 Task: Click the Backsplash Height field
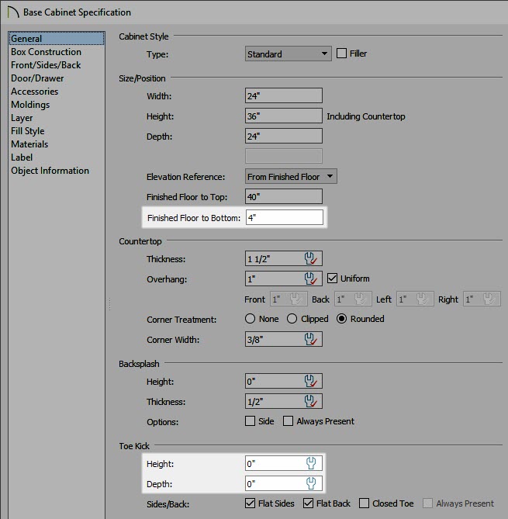tap(284, 381)
